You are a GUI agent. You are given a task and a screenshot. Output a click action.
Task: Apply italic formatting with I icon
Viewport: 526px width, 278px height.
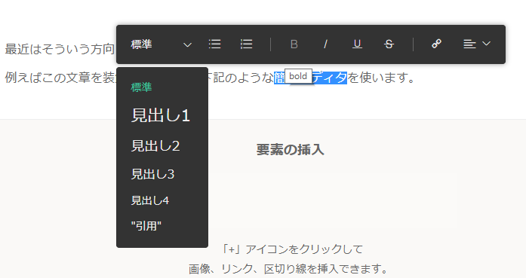(325, 44)
